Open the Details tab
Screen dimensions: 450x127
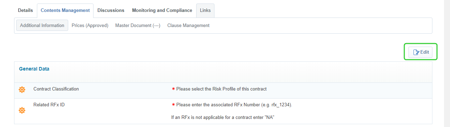coord(25,11)
